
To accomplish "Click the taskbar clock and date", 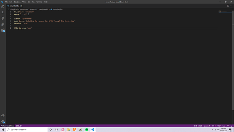I will 223,130.
